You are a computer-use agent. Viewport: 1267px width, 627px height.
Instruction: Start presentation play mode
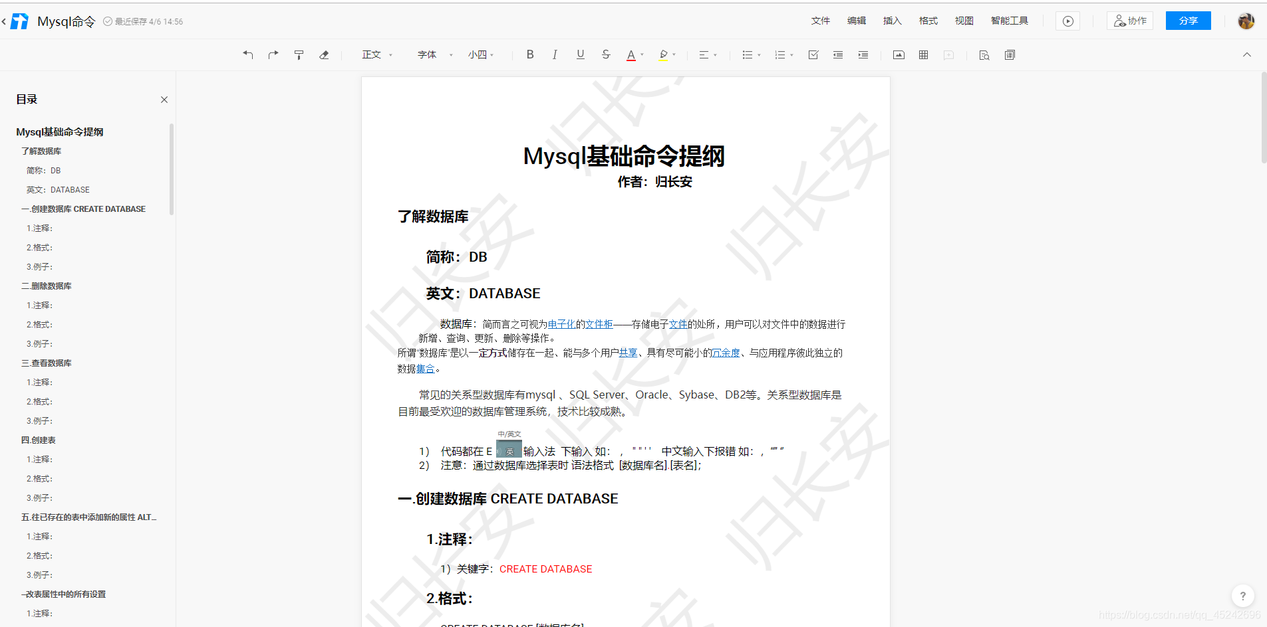click(x=1067, y=21)
